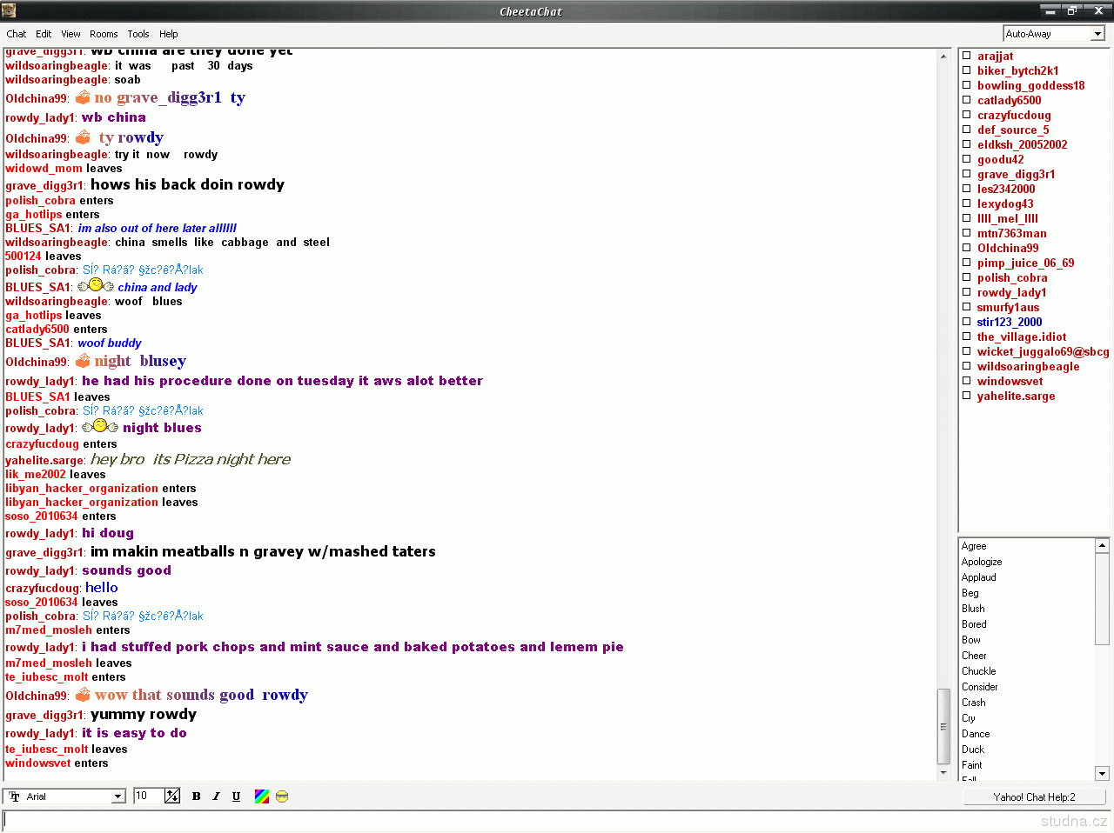Open the Rooms menu

(104, 34)
